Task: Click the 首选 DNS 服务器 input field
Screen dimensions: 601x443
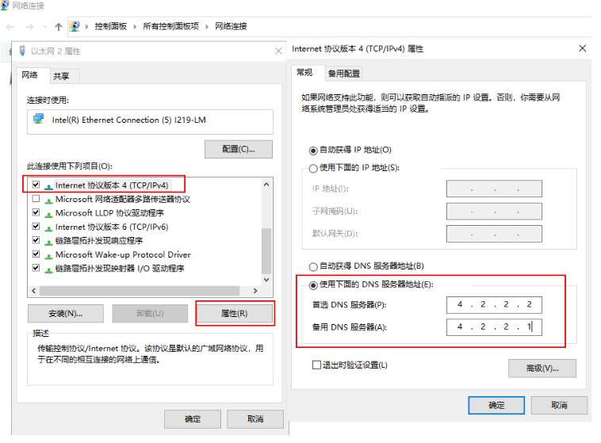Action: coord(494,305)
